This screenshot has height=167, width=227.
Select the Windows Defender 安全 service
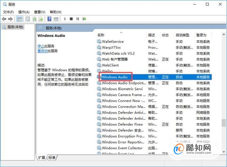(x=154, y=130)
